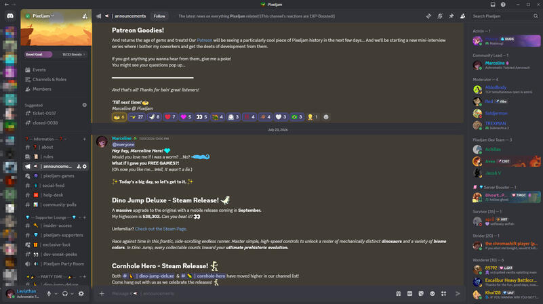Open Marceline's avatar on the July 23 post
Viewport: 543px width, 304px height.
click(x=102, y=142)
